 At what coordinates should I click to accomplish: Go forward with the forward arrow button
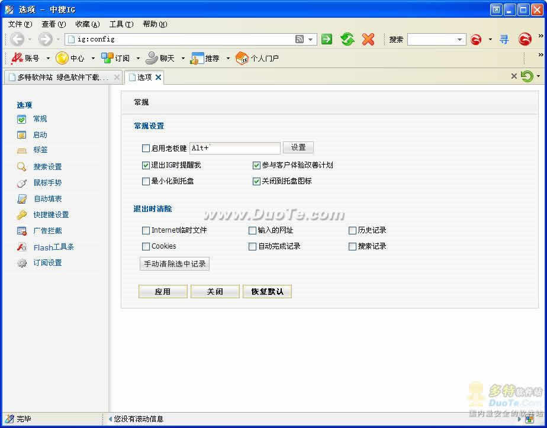(x=45, y=39)
